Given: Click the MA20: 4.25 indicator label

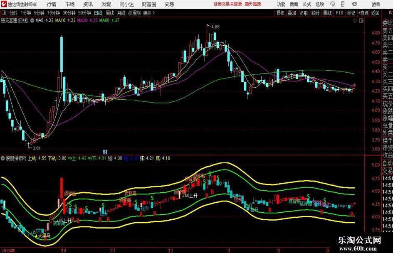Looking at the screenshot, I should coord(87,20).
